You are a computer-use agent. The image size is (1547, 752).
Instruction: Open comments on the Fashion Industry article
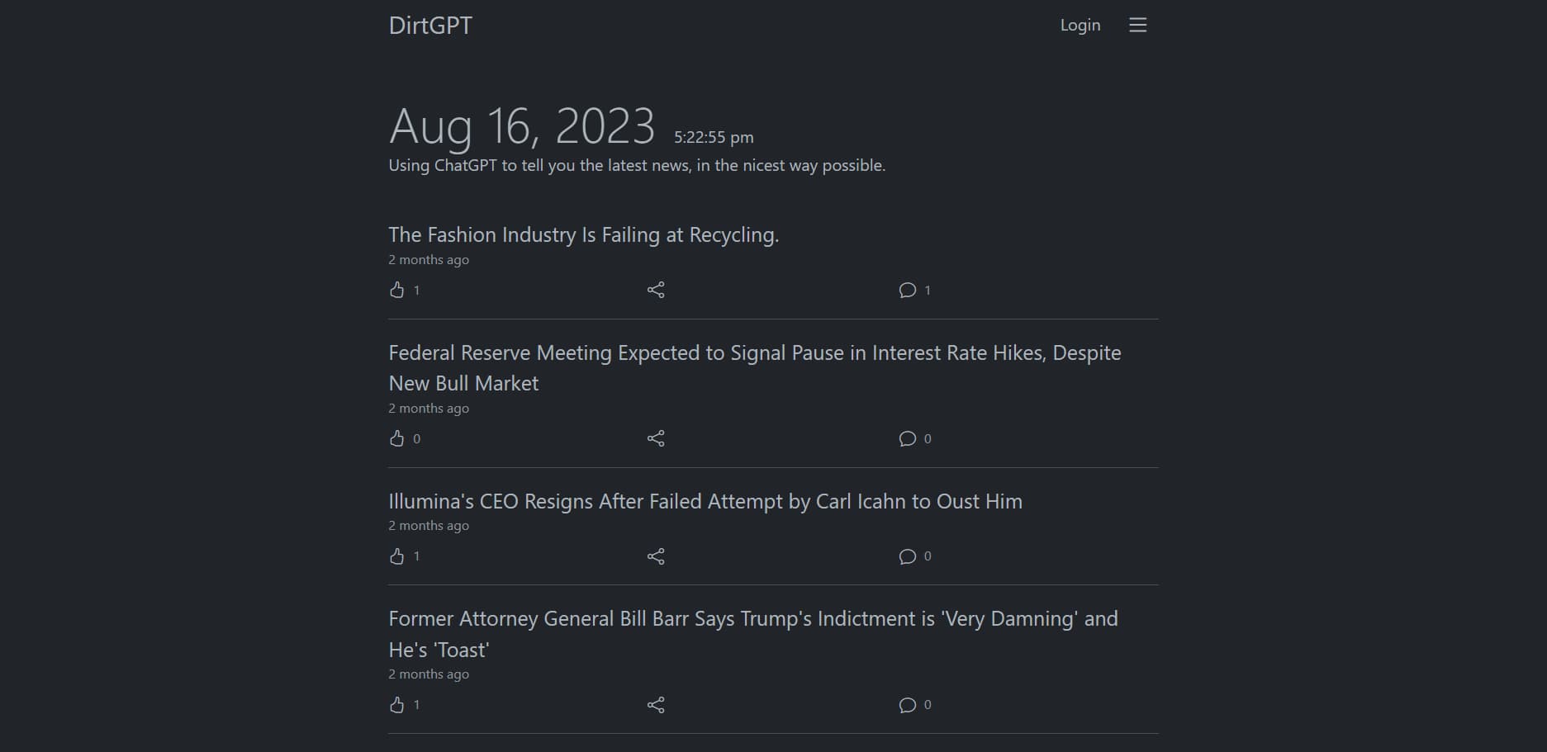908,290
